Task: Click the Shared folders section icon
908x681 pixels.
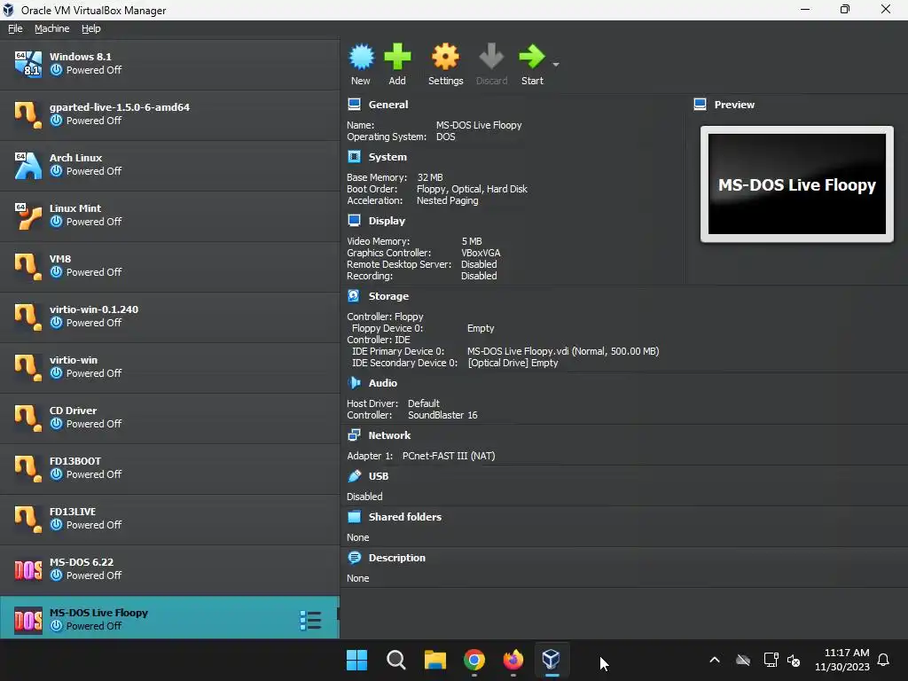Action: (x=354, y=516)
